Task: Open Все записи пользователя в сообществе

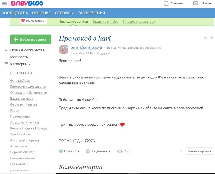Action: point(134,48)
